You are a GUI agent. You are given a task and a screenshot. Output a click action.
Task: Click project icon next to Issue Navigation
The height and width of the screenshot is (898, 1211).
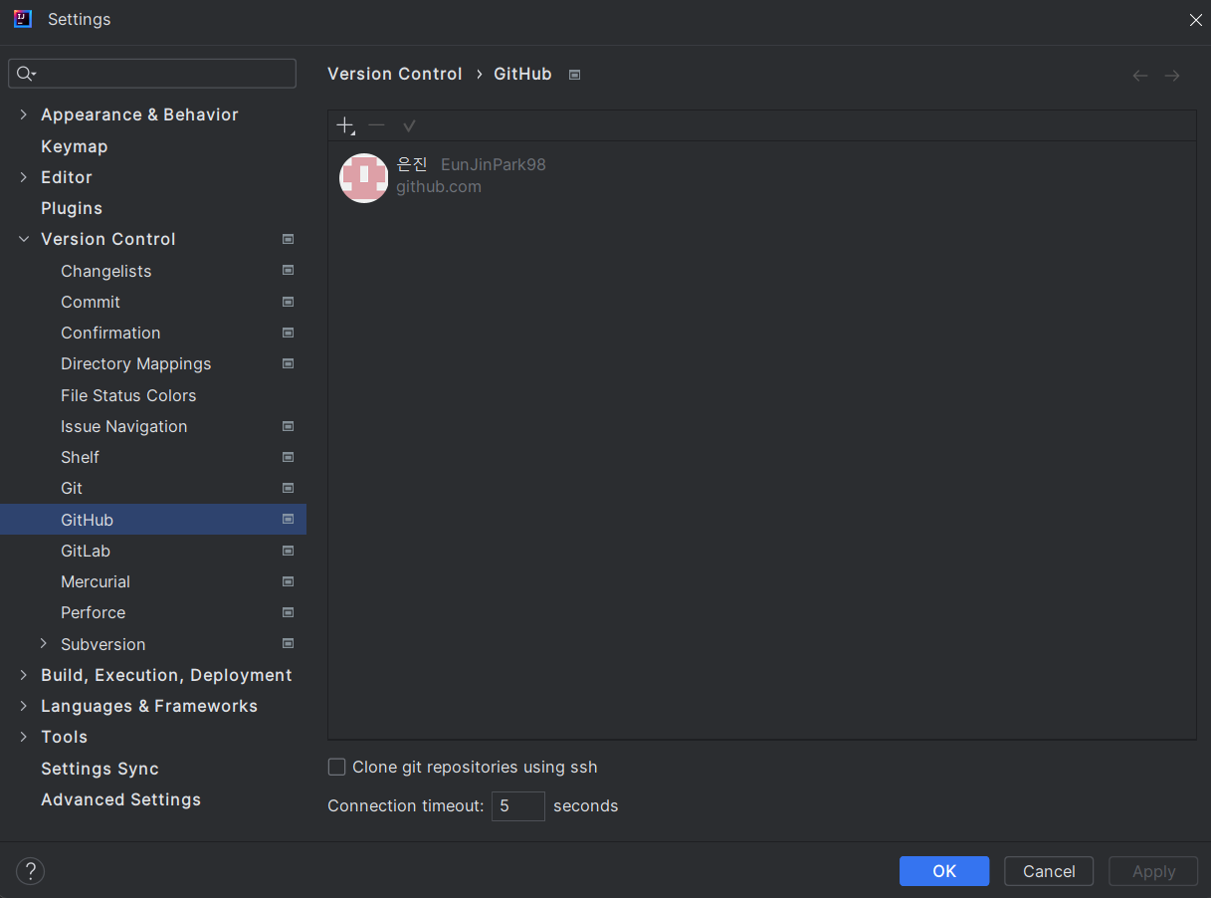coord(288,426)
